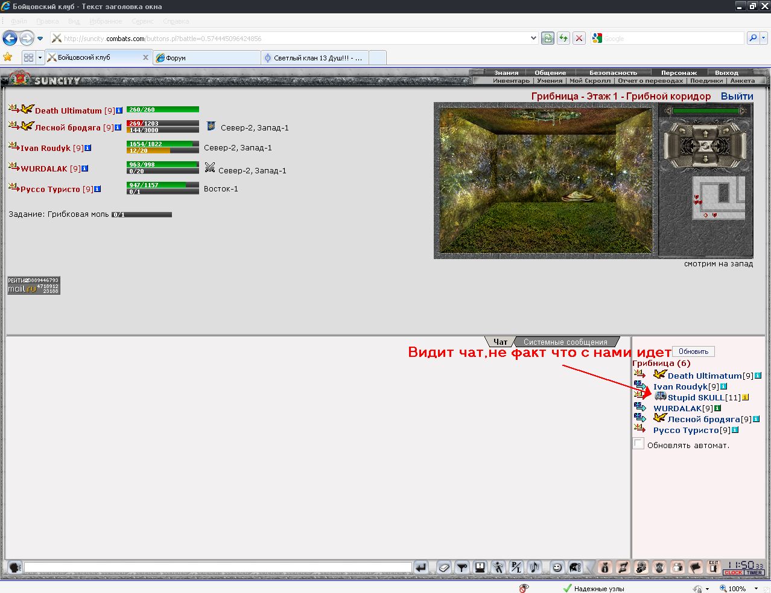Open the Общение menu

(550, 72)
